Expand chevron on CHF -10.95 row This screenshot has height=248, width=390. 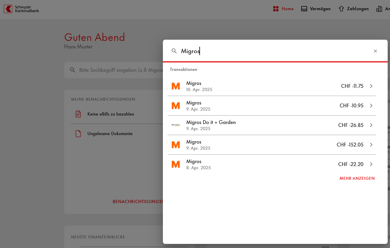tap(371, 106)
